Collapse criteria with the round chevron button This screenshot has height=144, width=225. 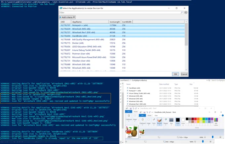pos(186,13)
